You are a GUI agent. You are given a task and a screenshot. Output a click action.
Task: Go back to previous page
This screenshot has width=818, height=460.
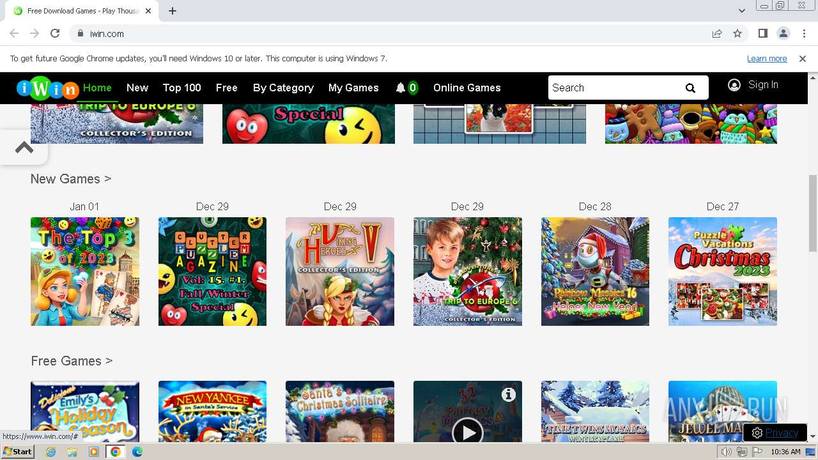click(x=14, y=33)
